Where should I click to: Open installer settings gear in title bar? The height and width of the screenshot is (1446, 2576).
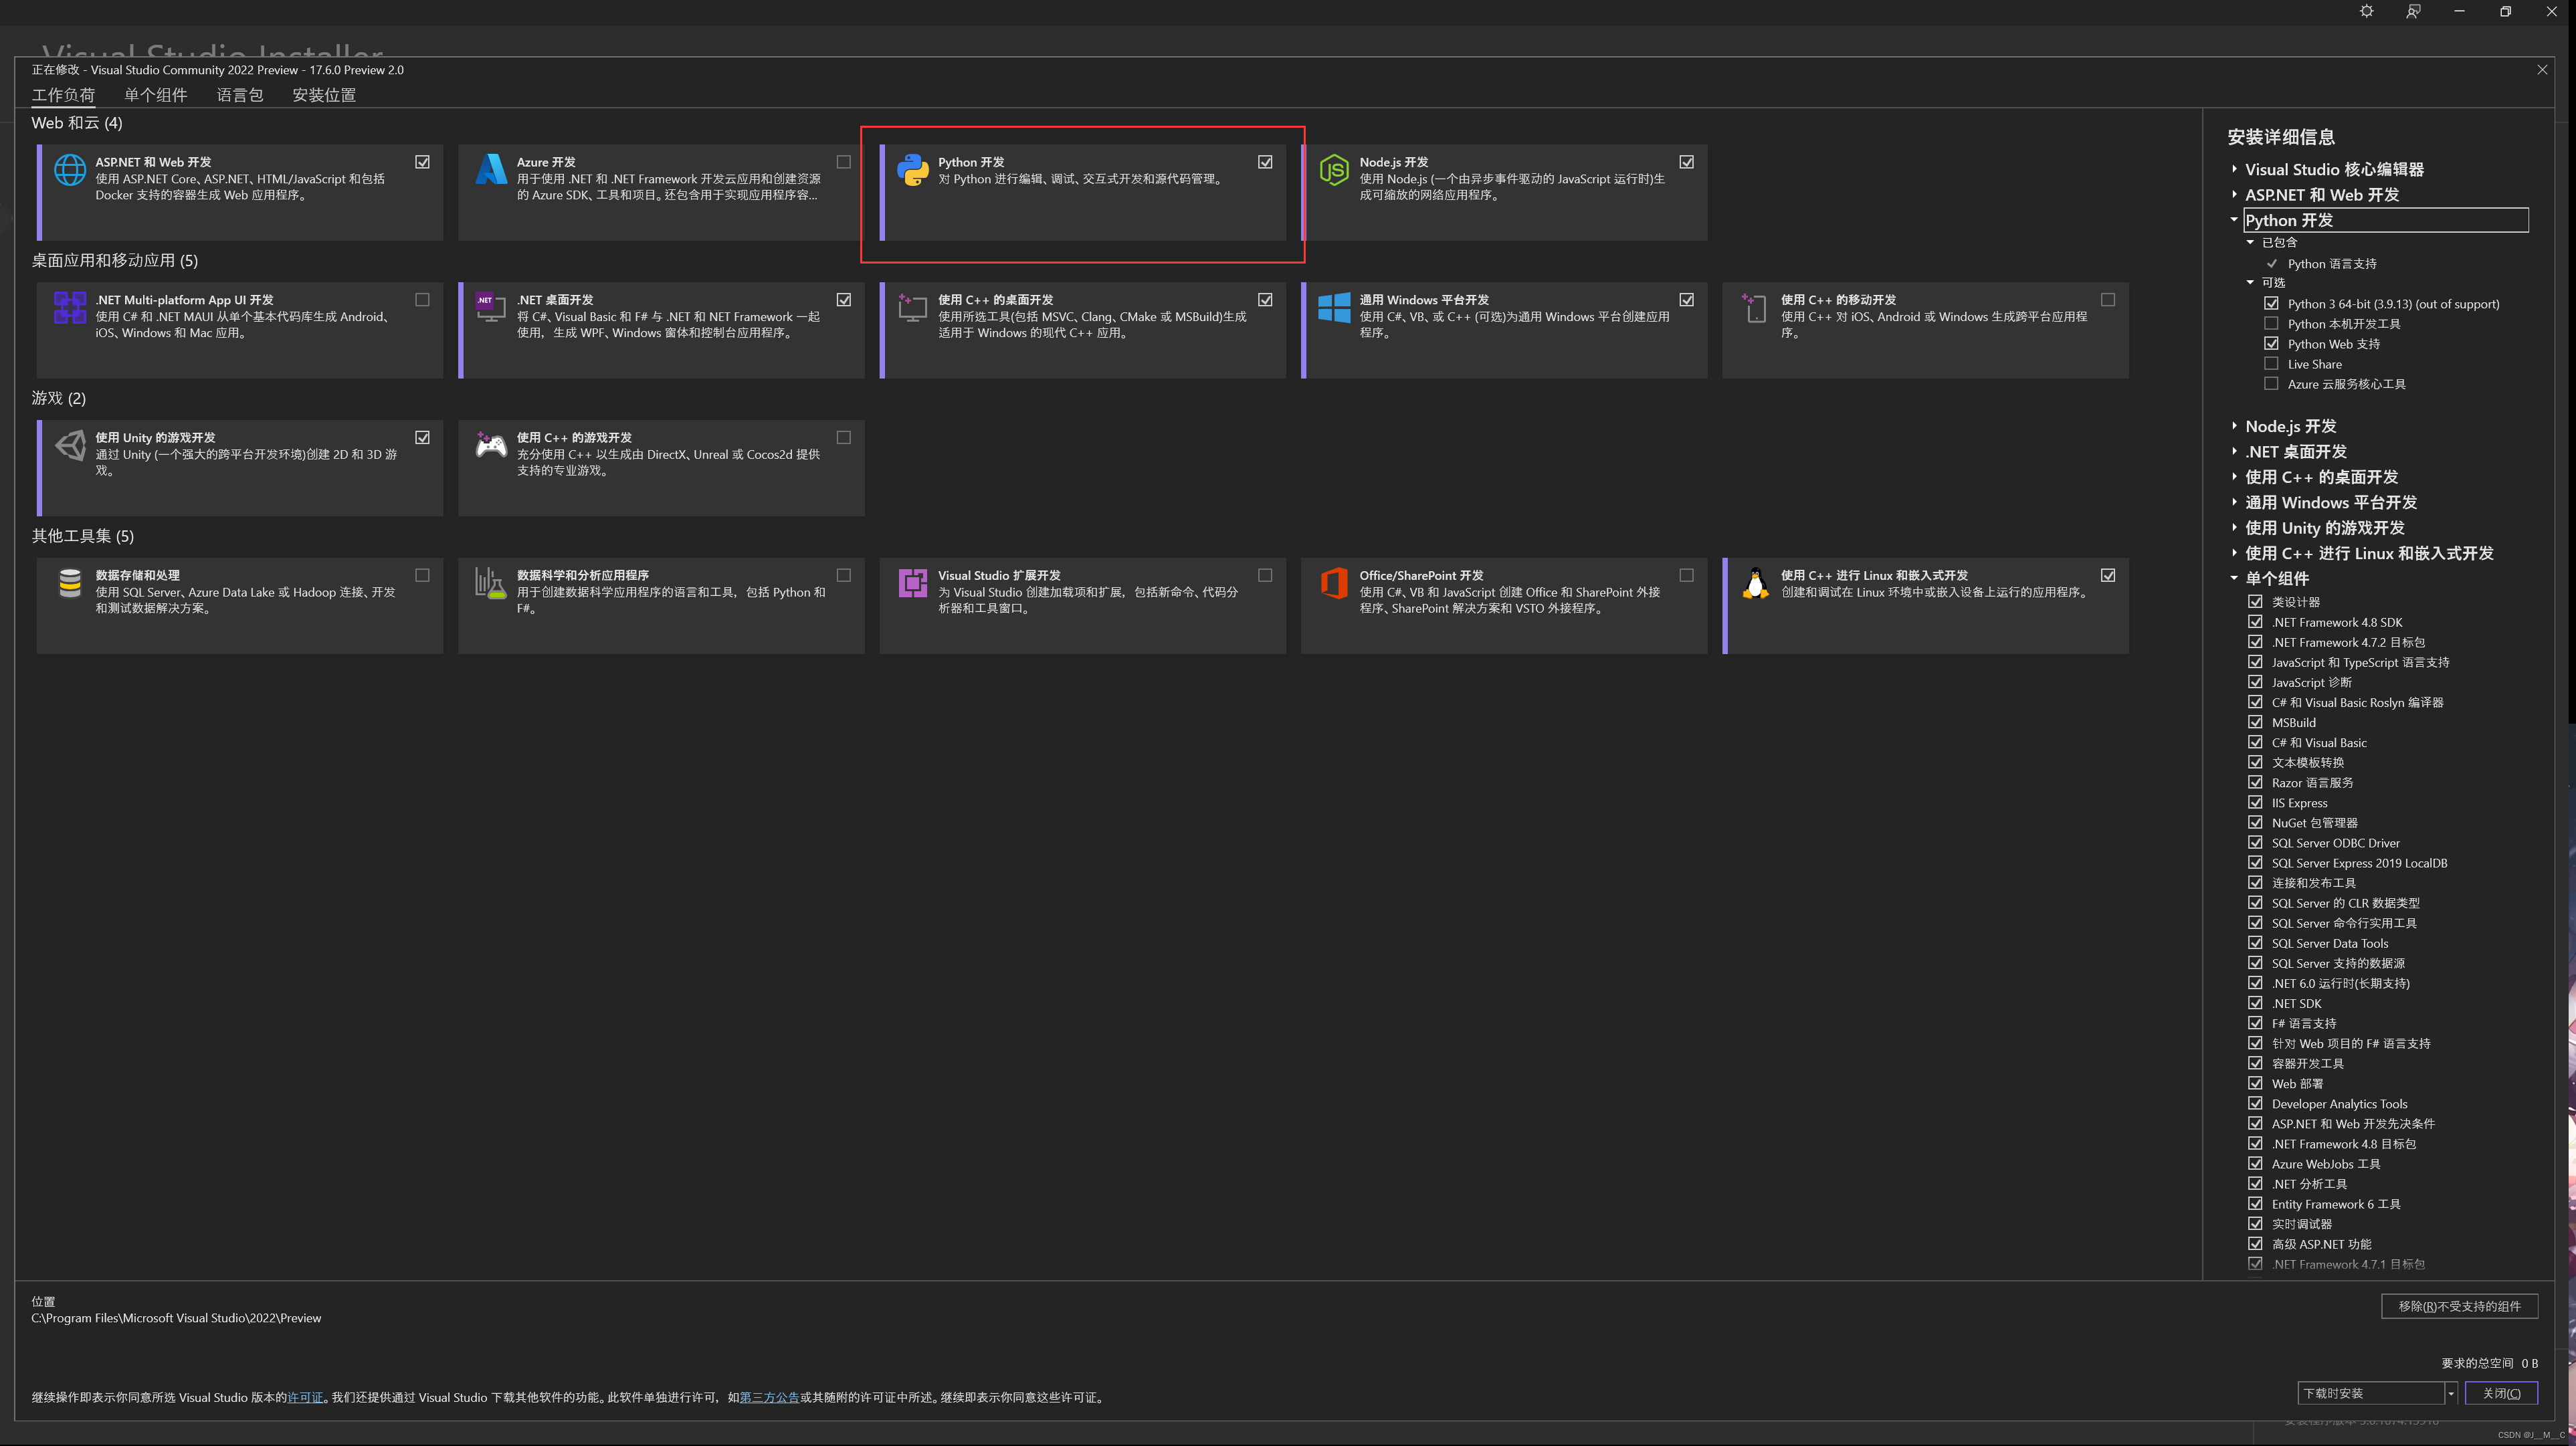(2366, 12)
